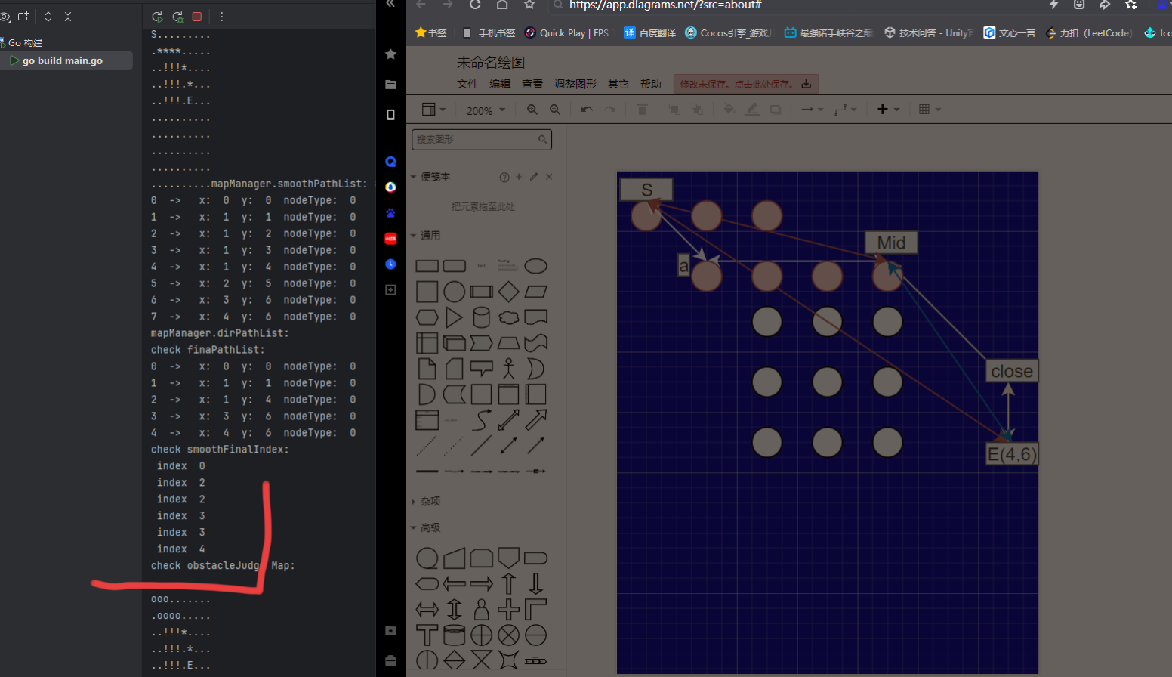This screenshot has height=677, width=1172.
Task: Open the Quick Play | FPS bookmark
Action: pyautogui.click(x=566, y=32)
